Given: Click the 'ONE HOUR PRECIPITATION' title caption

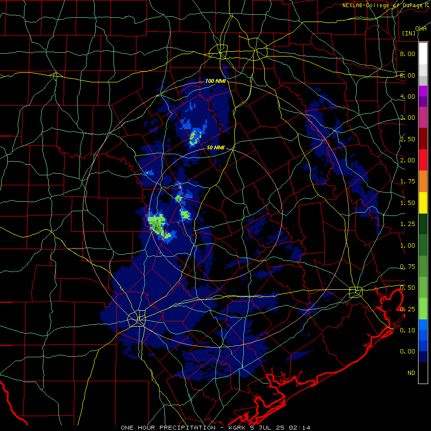Looking at the screenshot, I should (168, 428).
